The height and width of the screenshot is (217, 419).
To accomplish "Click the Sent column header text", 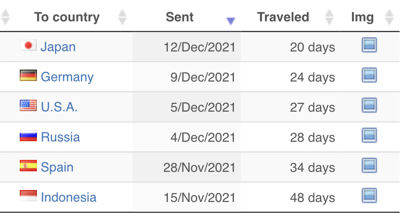I will point(179,17).
